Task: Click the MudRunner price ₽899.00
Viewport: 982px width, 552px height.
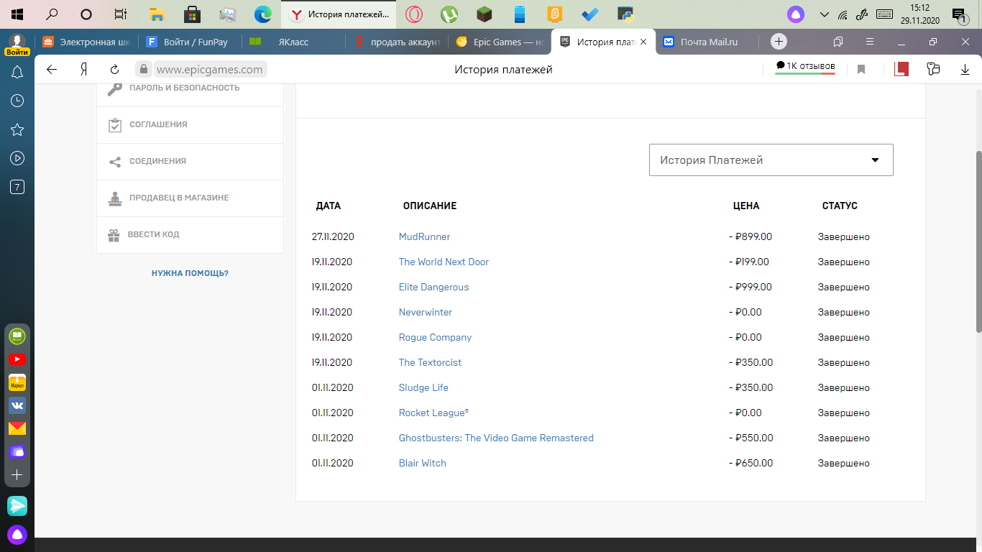Action: tap(751, 236)
